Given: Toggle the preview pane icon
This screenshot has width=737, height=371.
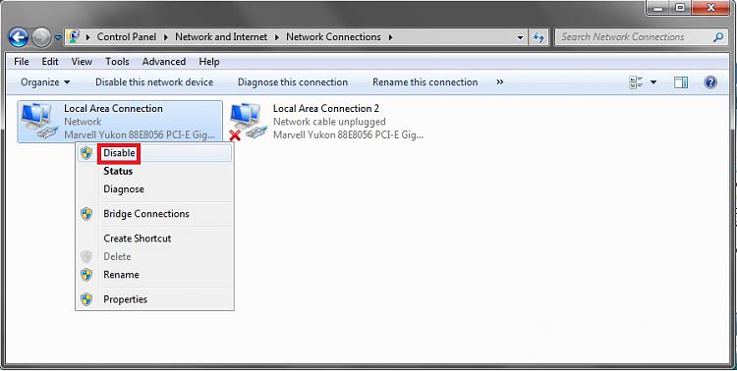Looking at the screenshot, I should (x=681, y=82).
